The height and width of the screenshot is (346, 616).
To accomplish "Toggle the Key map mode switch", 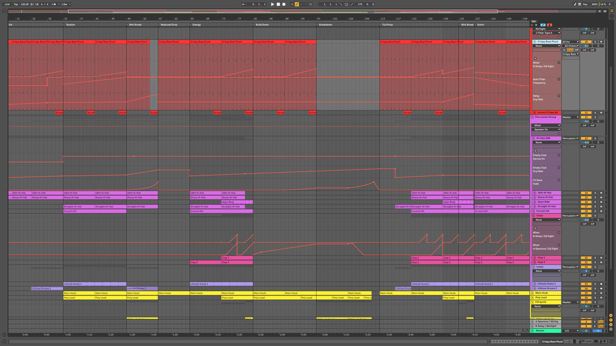I will (585, 4).
